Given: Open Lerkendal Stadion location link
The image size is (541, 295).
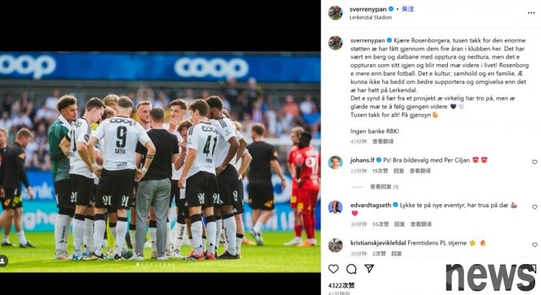Looking at the screenshot, I should pyautogui.click(x=370, y=17).
